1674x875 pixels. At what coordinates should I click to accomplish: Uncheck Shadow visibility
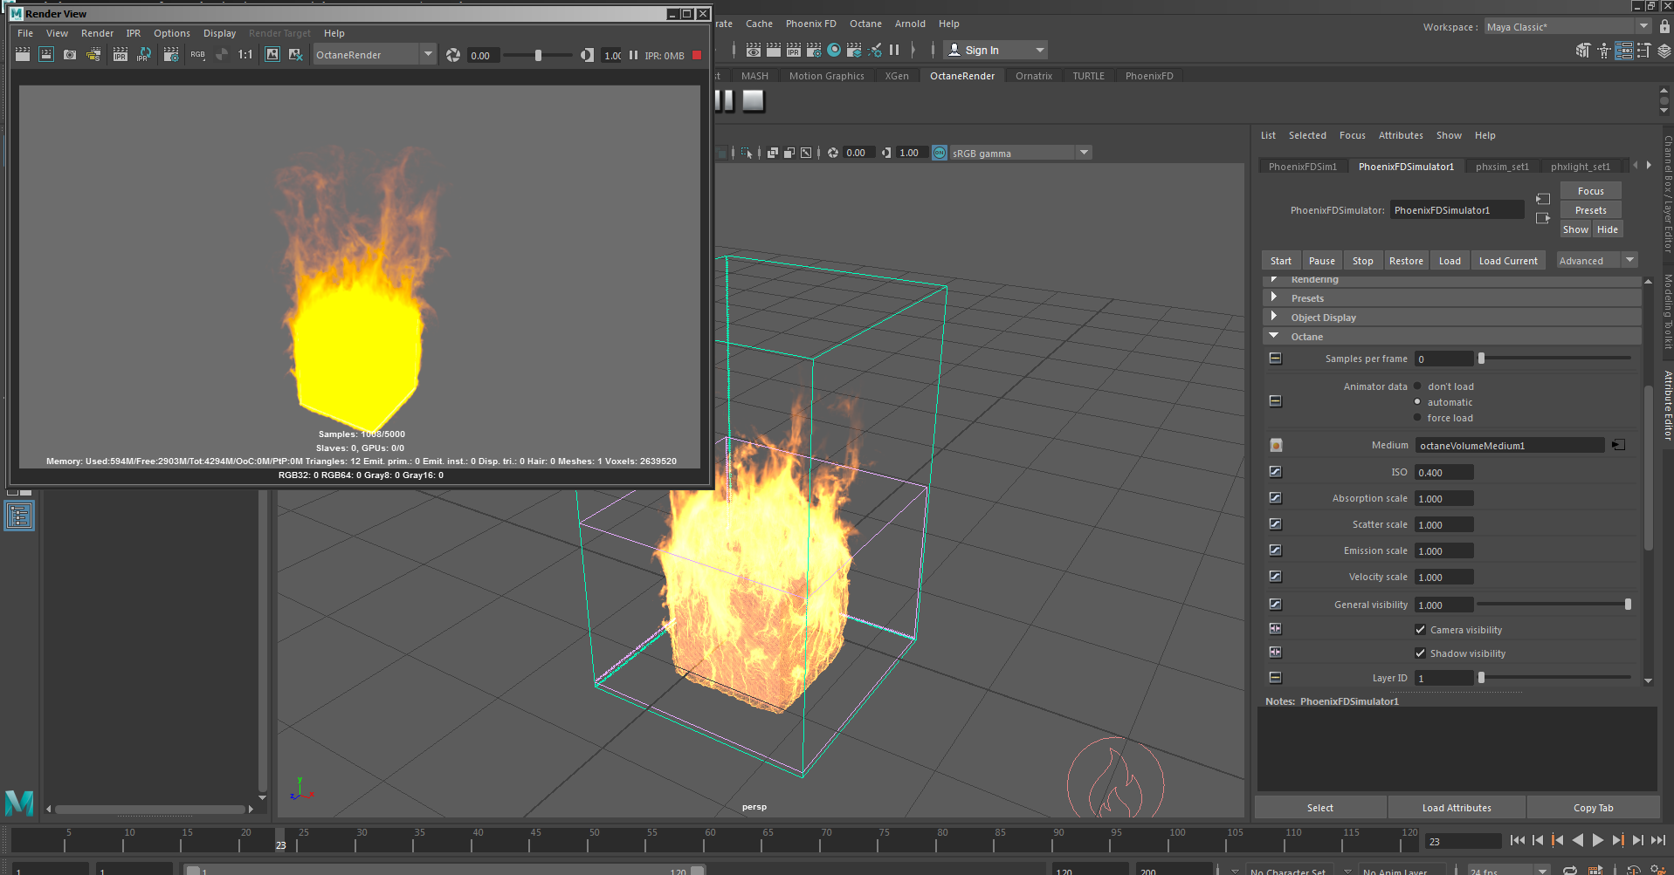pos(1420,653)
